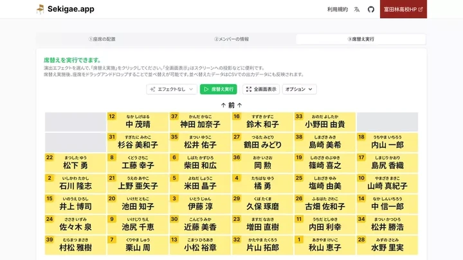Image resolution: width=463 pixels, height=260 pixels.
Task: Select seat 14 中 信一郎
Action: click(x=387, y=204)
